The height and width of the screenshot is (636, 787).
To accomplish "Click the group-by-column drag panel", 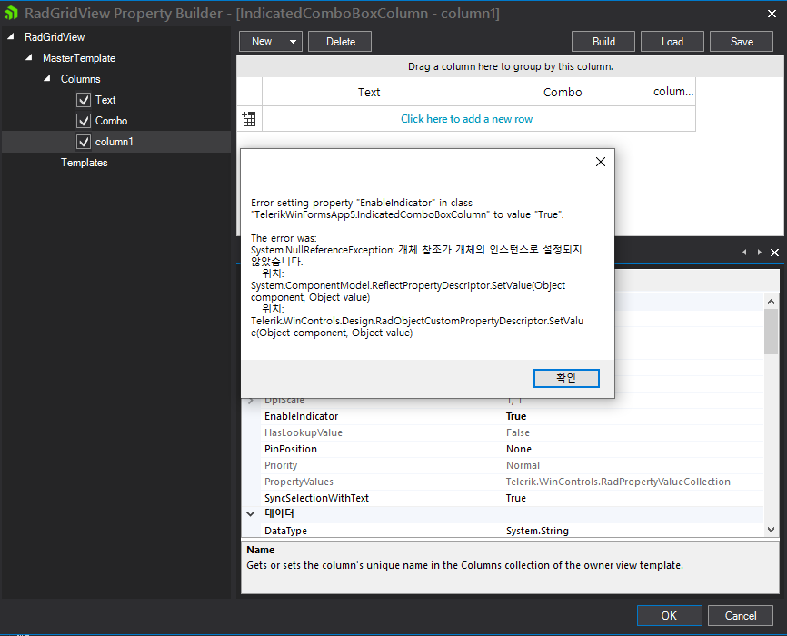I will tap(511, 66).
